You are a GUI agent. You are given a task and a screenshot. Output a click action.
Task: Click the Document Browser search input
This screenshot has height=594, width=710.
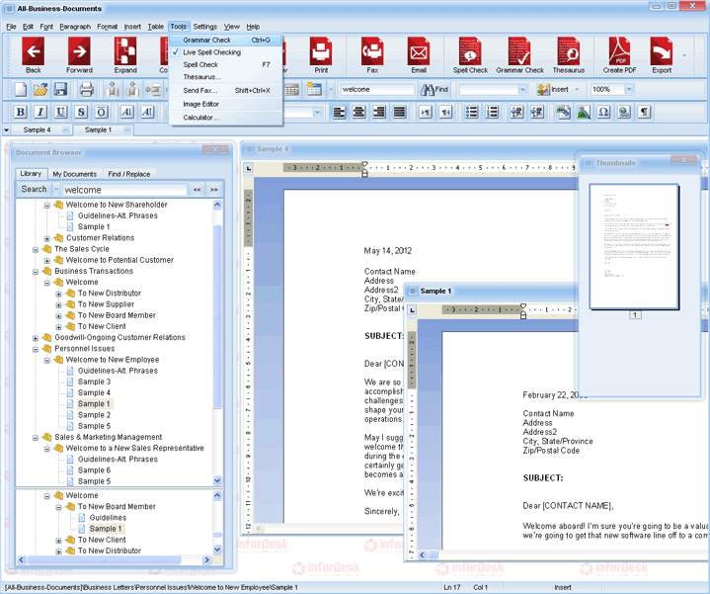(125, 190)
